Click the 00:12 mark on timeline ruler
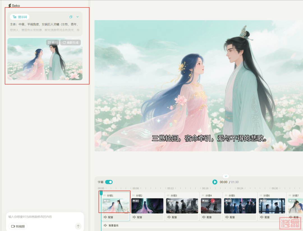The height and width of the screenshot is (231, 303). point(170,188)
